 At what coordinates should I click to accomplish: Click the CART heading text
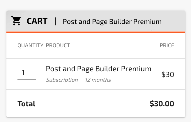[37, 21]
